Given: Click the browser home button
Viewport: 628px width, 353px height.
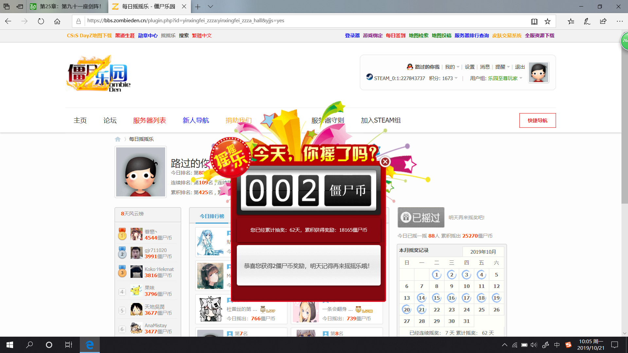Looking at the screenshot, I should [57, 21].
